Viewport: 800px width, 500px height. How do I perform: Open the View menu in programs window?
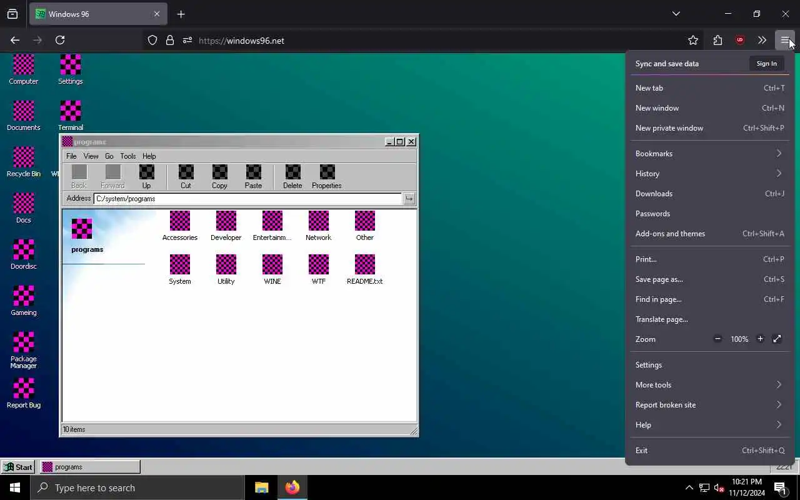coord(91,156)
